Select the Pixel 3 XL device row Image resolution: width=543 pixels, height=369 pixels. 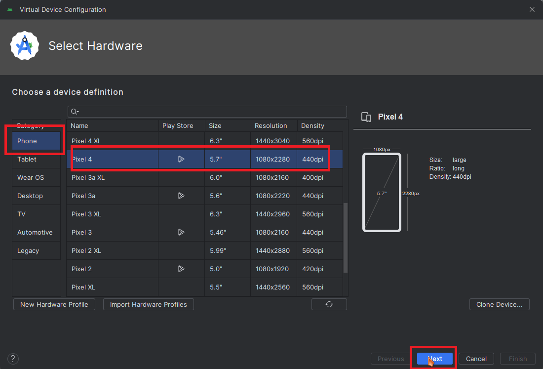coord(205,214)
